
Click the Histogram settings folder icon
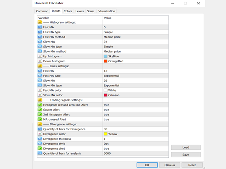point(40,22)
